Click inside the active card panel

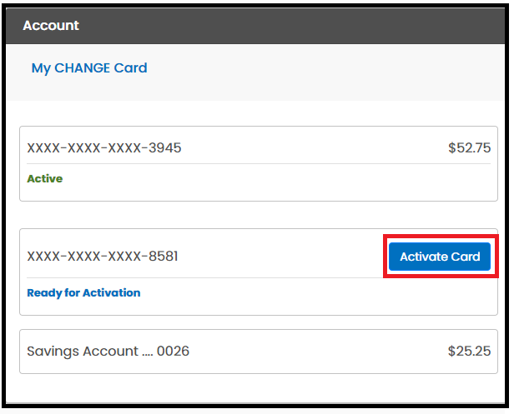tap(259, 163)
